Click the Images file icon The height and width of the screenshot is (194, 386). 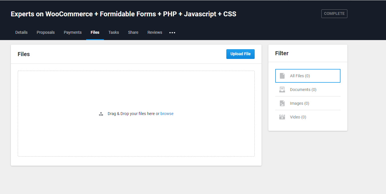(x=282, y=103)
